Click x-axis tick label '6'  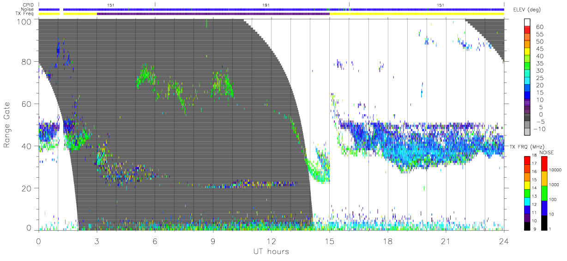(155, 242)
